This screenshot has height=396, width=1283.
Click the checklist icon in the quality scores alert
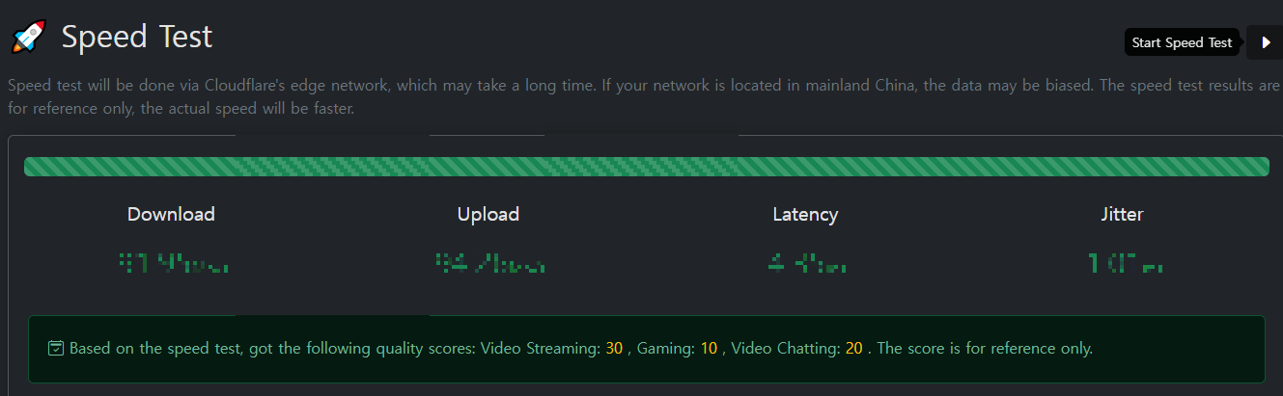point(56,348)
